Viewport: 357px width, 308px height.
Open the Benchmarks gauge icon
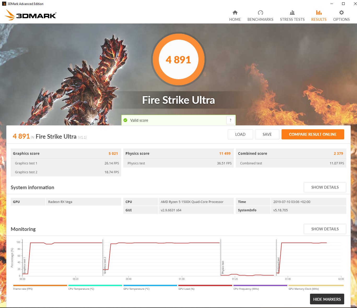[x=260, y=13]
